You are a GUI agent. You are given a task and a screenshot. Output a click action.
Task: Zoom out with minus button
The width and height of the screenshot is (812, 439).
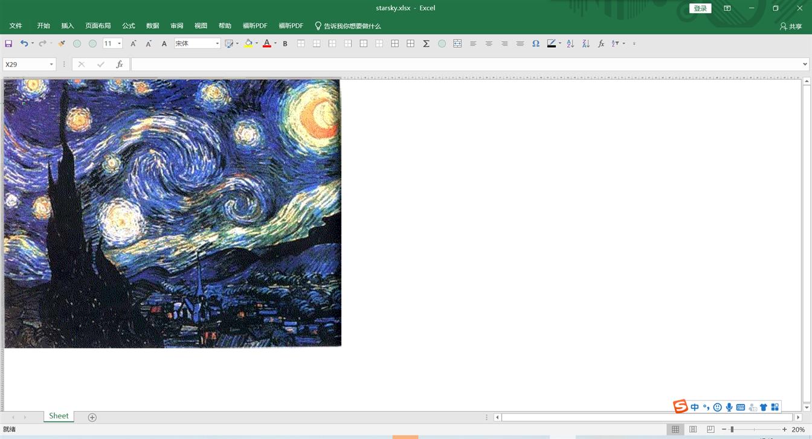[724, 429]
